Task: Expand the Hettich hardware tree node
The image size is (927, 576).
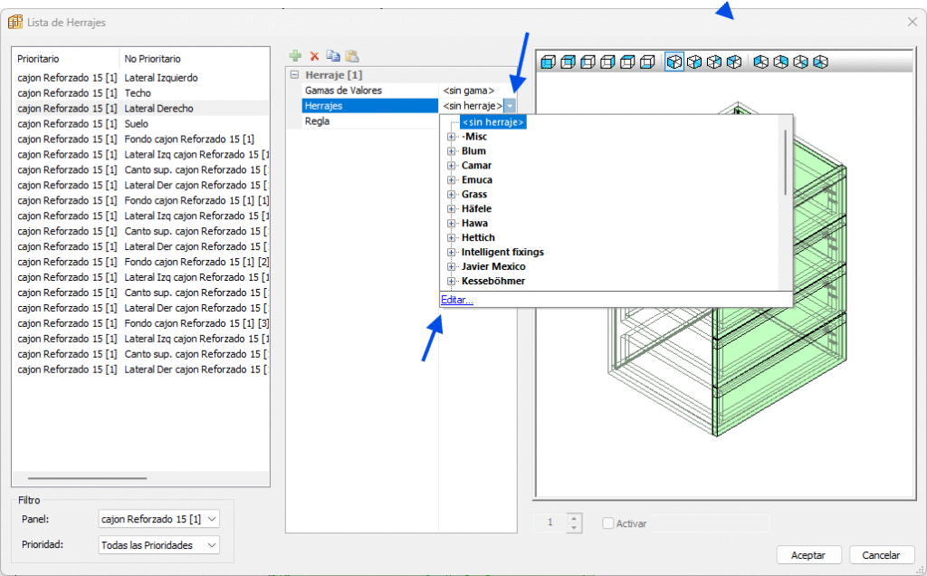Action: 451,238
